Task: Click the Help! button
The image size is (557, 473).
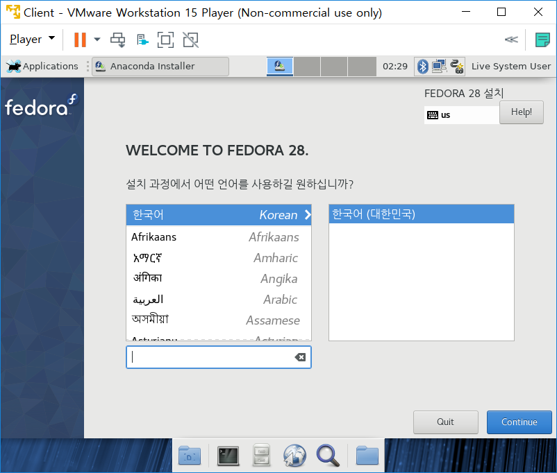Action: [x=521, y=112]
